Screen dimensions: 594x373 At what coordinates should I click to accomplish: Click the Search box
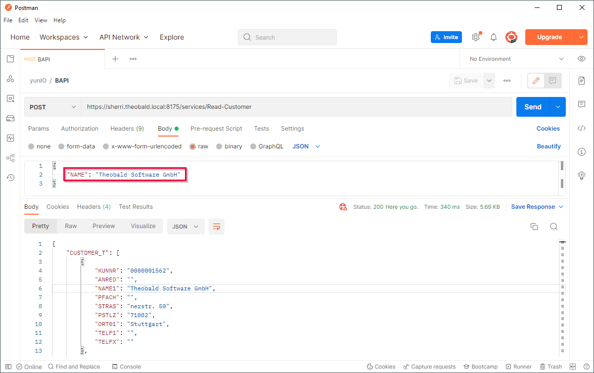click(x=287, y=37)
